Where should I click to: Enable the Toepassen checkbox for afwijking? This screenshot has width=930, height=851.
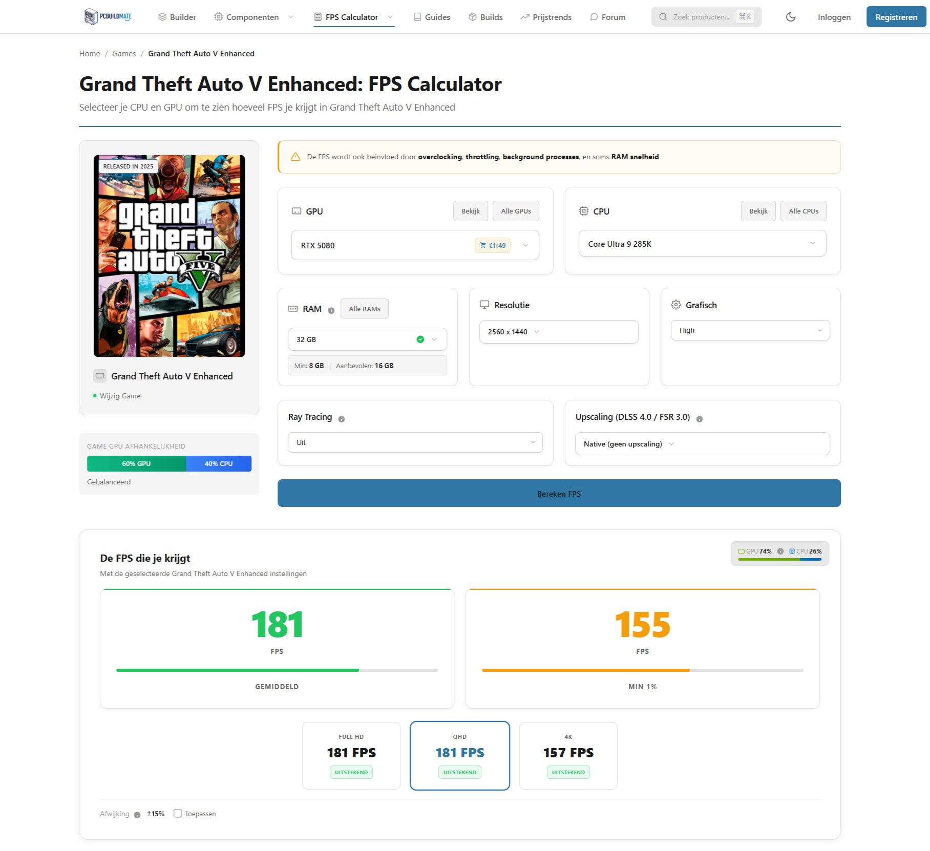[x=178, y=814]
